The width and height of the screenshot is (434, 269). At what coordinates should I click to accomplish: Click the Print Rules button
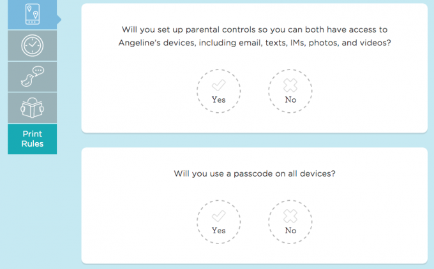[33, 139]
